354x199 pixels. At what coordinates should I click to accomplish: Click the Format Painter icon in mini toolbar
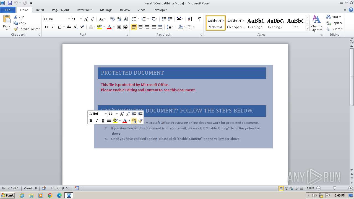tap(140, 121)
